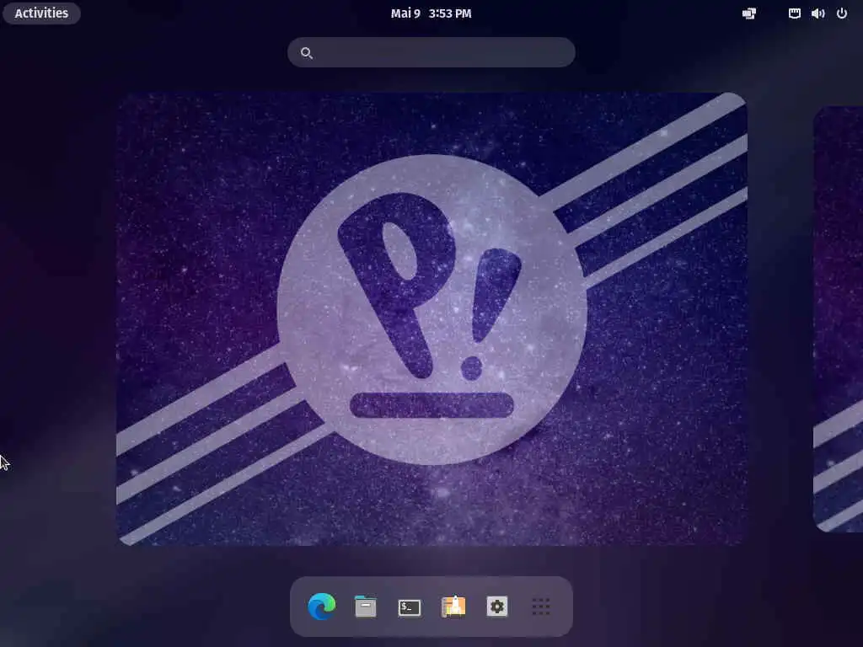This screenshot has height=647, width=863.
Task: Click the Activities button
Action: pyautogui.click(x=41, y=13)
